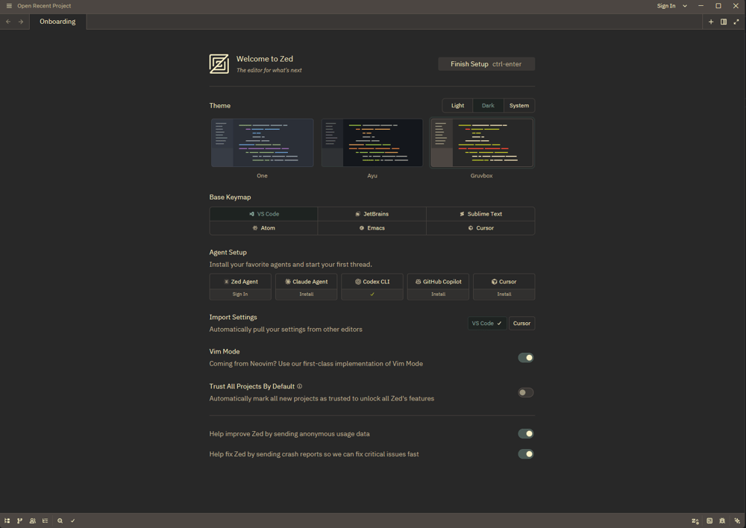
Task: Open the Agent Panel sparkle icon
Action: pos(737,521)
